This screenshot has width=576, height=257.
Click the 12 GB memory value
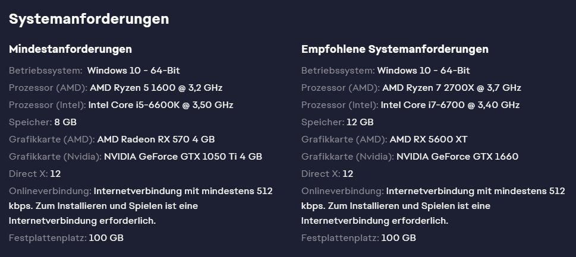point(360,122)
